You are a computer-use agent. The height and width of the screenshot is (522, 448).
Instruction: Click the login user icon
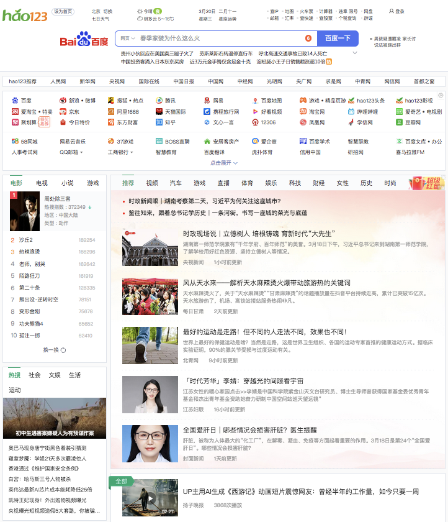pyautogui.click(x=392, y=11)
